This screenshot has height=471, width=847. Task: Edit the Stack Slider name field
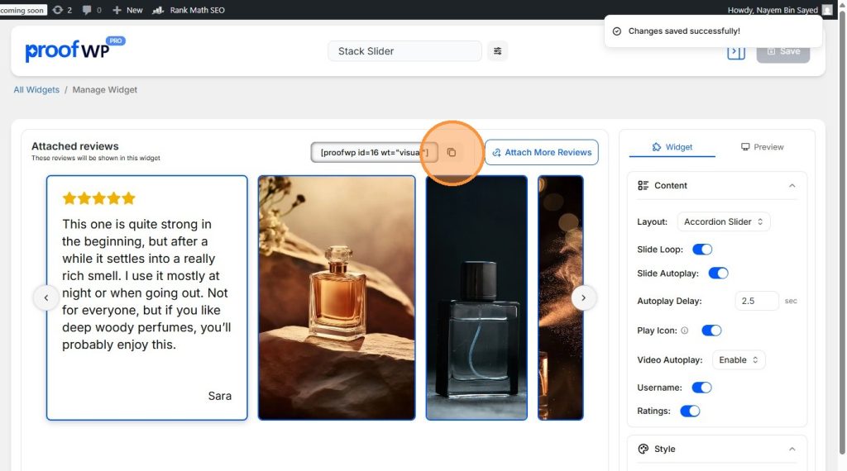tap(404, 51)
